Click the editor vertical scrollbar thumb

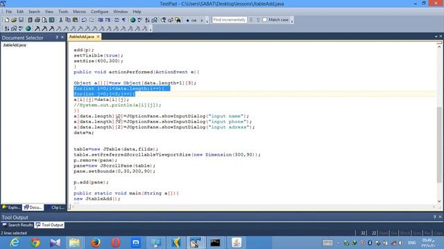click(439, 145)
